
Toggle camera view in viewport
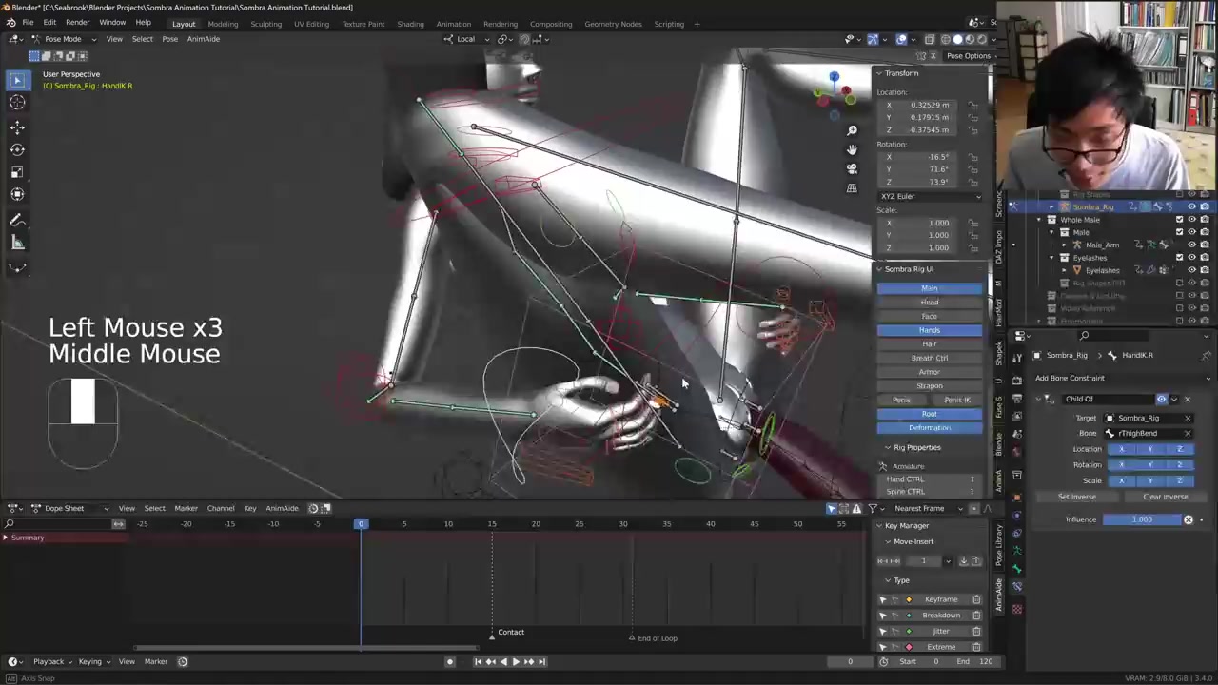[852, 169]
